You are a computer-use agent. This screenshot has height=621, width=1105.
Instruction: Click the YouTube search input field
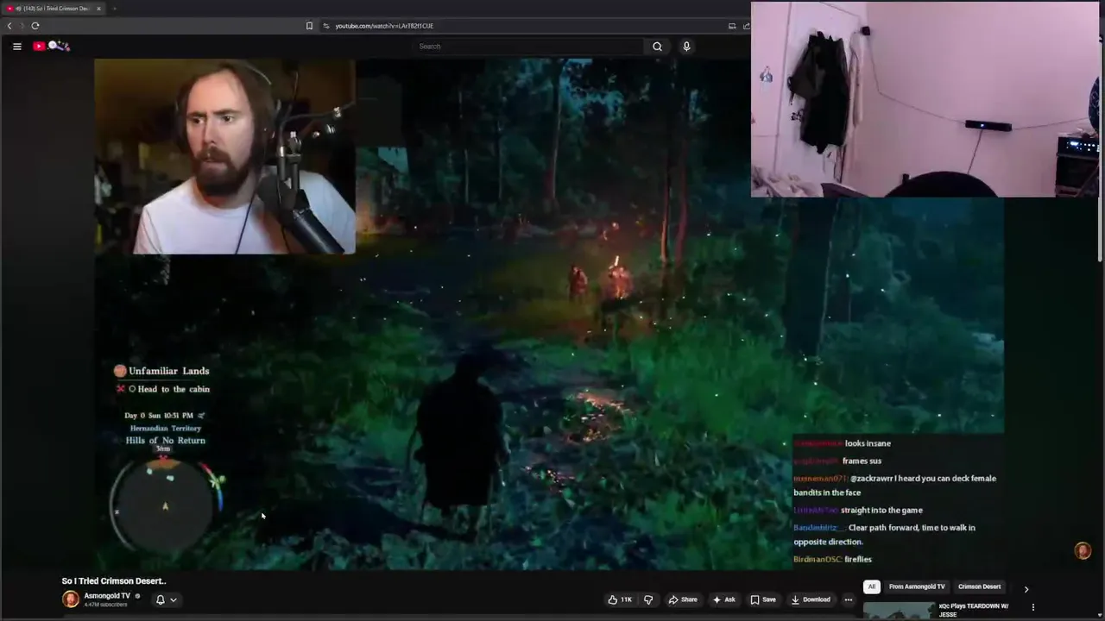click(528, 47)
